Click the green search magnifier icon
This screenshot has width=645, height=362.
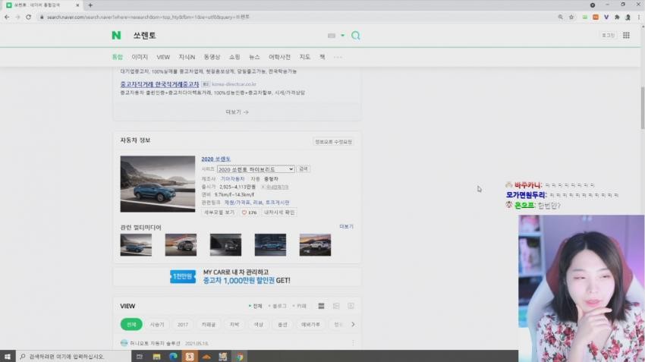(356, 36)
